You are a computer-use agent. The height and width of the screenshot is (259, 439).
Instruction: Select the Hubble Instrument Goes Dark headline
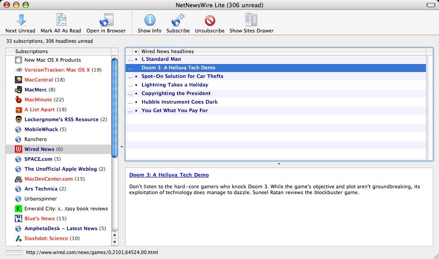[179, 102]
